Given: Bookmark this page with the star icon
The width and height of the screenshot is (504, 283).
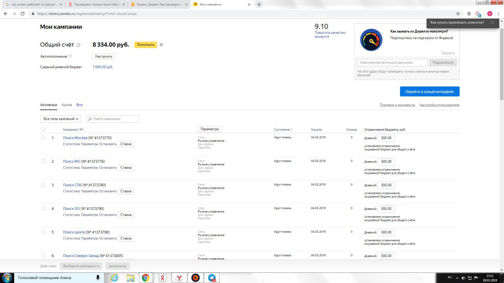Looking at the screenshot, I should (458, 13).
